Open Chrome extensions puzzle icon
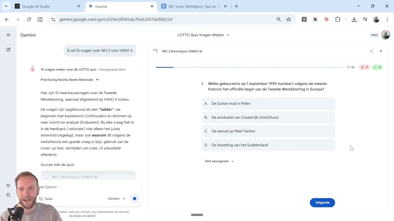 pos(338,19)
